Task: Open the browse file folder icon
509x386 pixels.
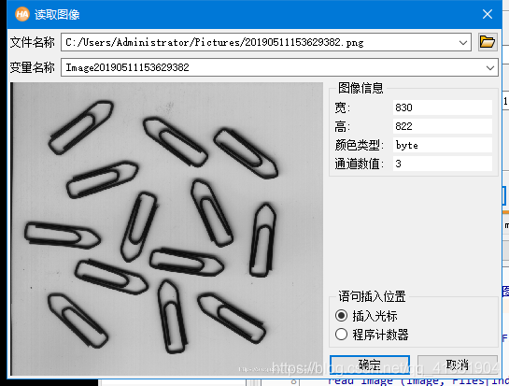Action: (x=488, y=42)
